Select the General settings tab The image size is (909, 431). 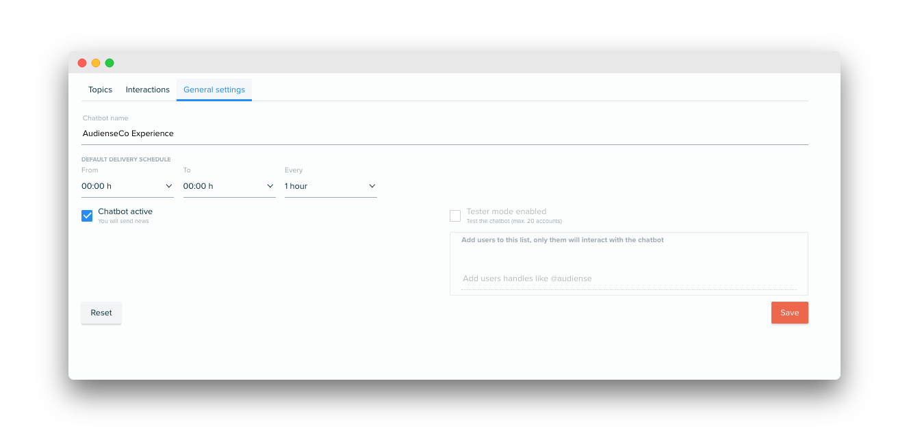214,90
